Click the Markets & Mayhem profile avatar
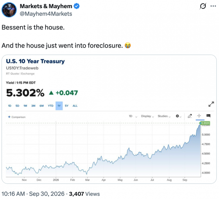Viewport: 219px width, 199px height. pos(9,10)
